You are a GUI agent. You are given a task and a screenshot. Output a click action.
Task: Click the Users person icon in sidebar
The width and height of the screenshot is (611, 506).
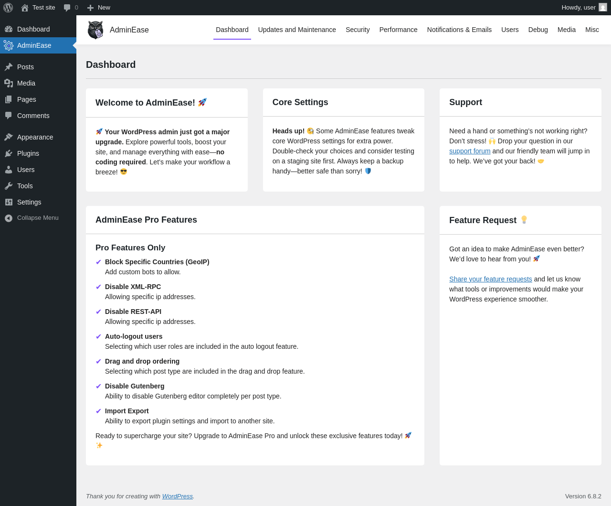9,170
